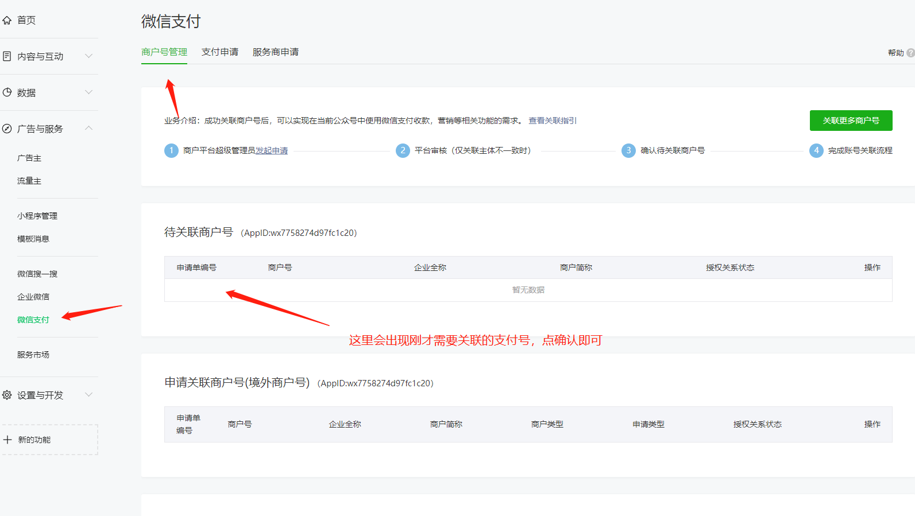The width and height of the screenshot is (915, 516).
Task: Click the 完成账号关联流程 step label
Action: [x=860, y=150]
